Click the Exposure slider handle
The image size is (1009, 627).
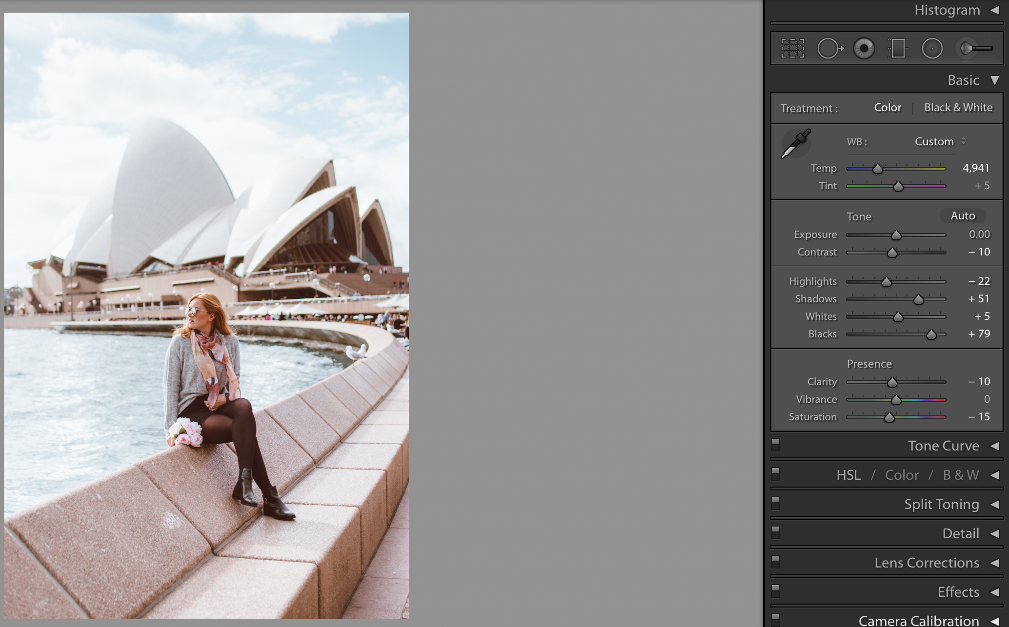pos(896,235)
